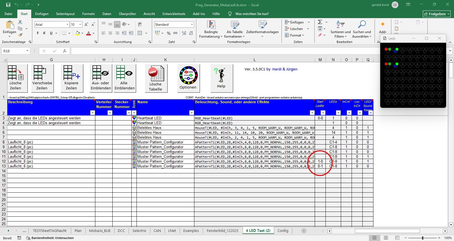This screenshot has width=454, height=241.
Task: Click Bedingte Formatierung button
Action: coord(211,30)
